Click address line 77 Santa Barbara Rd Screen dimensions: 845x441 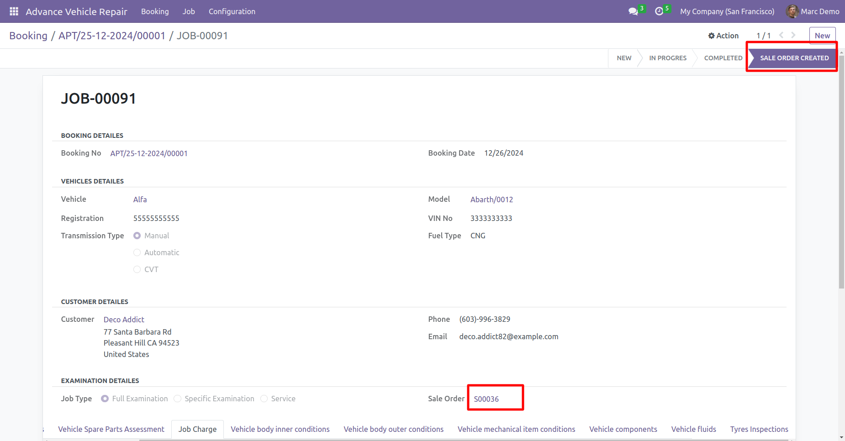(x=137, y=332)
